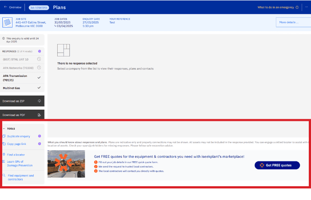
Task: Click the checkmark beside APA Transmission (70131)
Action: (39, 78)
